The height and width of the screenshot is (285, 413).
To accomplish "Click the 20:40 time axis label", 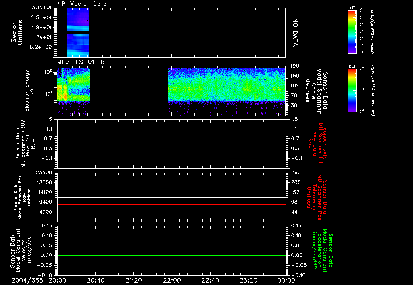I will click(95, 280).
